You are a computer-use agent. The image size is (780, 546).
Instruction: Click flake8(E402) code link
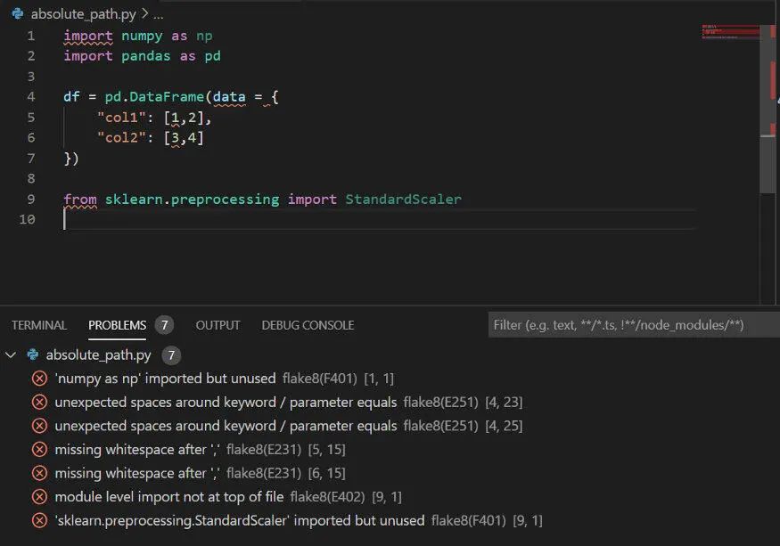point(327,497)
